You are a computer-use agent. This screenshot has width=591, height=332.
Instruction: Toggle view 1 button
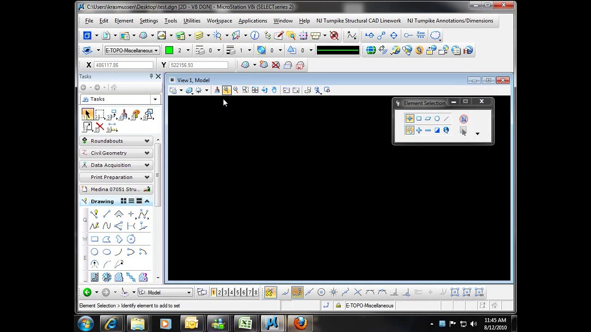(213, 292)
